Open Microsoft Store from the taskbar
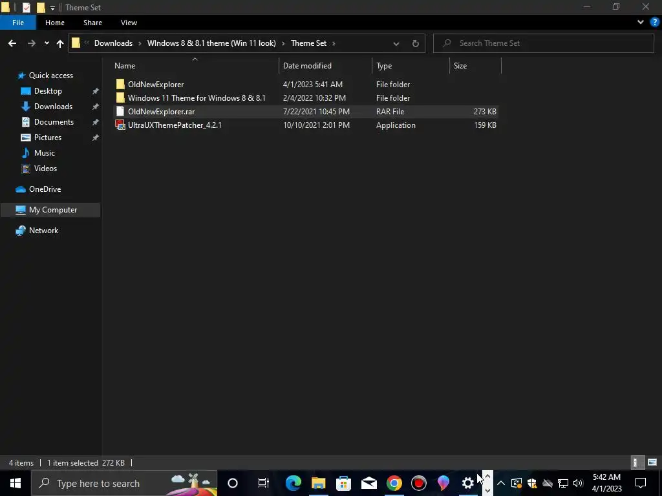The width and height of the screenshot is (662, 496). [344, 483]
